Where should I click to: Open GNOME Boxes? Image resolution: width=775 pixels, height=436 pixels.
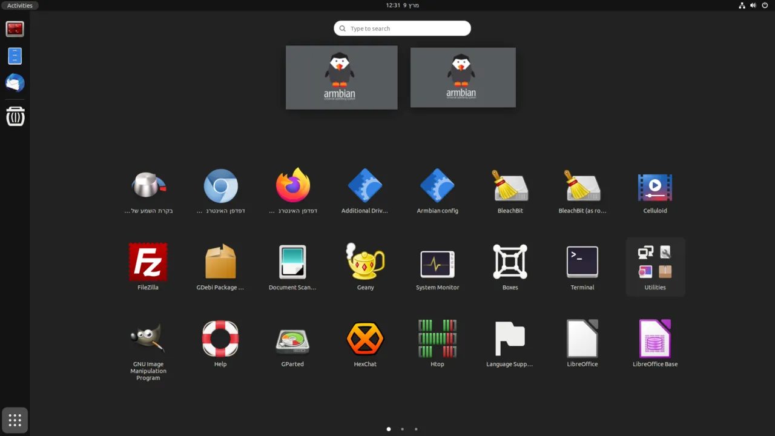510,262
